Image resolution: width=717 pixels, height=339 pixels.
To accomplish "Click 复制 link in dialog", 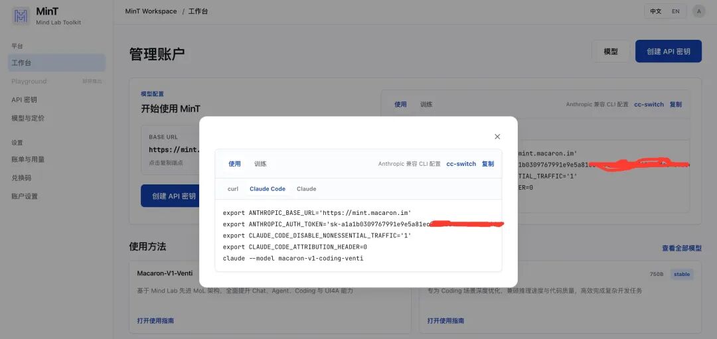I will pyautogui.click(x=488, y=164).
